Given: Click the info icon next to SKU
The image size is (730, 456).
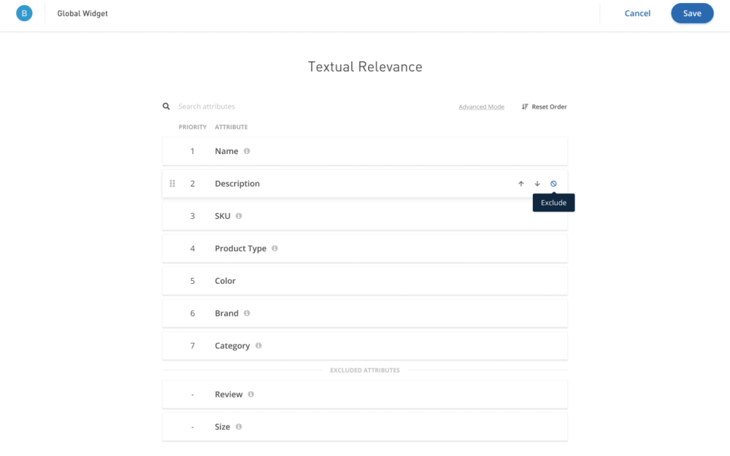Looking at the screenshot, I should tap(239, 216).
